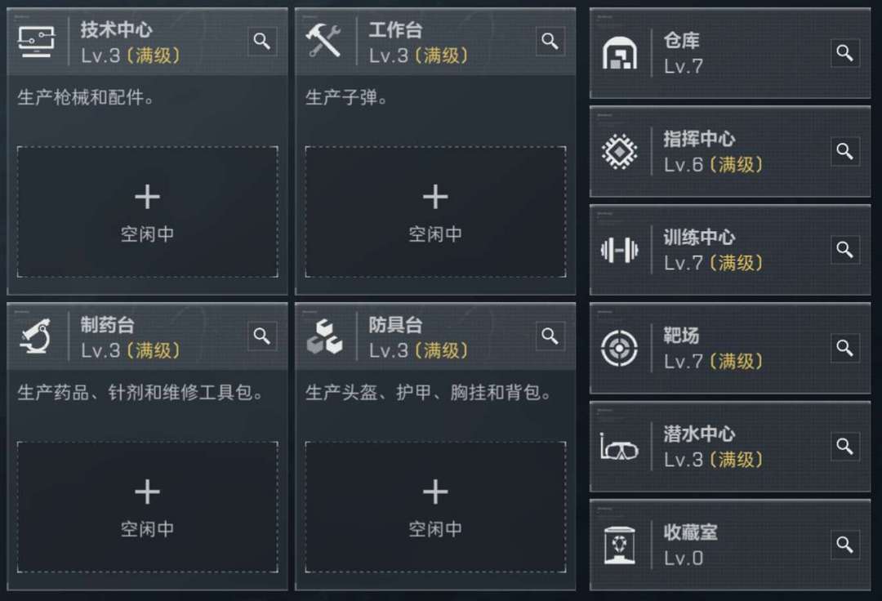882x601 pixels.
Task: View 靶场 details via magnifier icon
Action: pyautogui.click(x=845, y=348)
